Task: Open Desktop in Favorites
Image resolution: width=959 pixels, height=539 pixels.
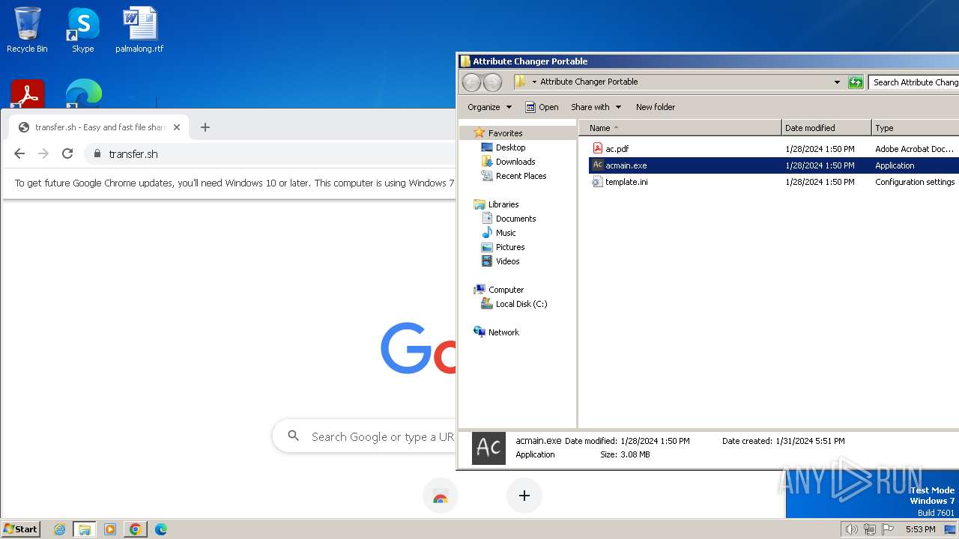Action: pyautogui.click(x=510, y=147)
